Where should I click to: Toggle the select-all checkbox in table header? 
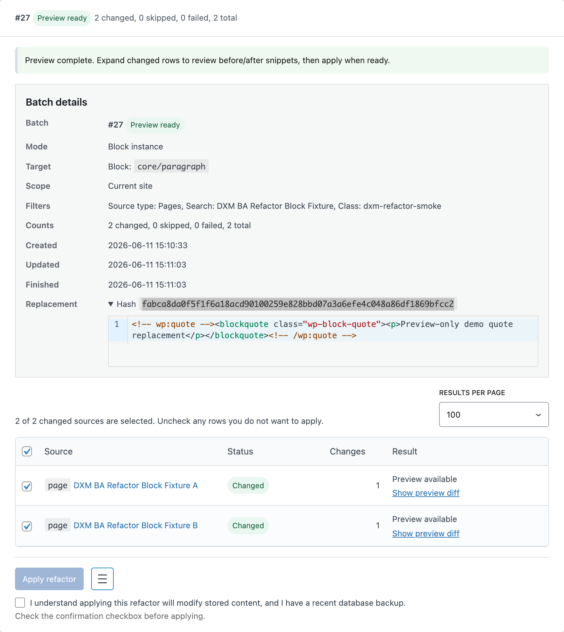click(27, 451)
